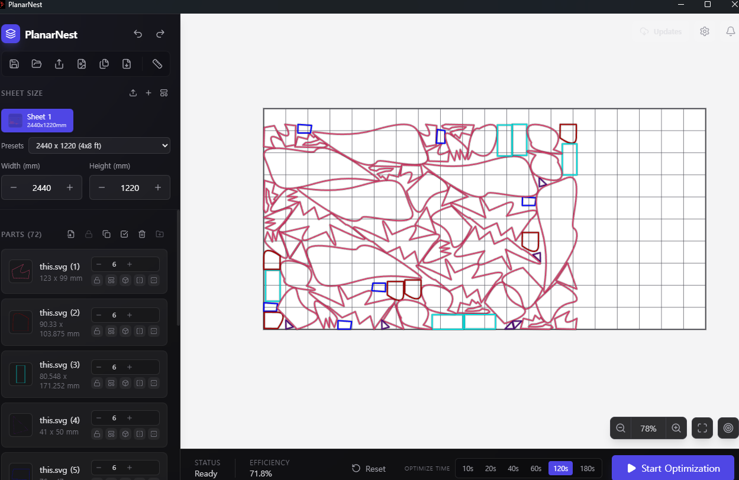
Task: Toggle select-all parts checkbox icon
Action: (x=124, y=235)
